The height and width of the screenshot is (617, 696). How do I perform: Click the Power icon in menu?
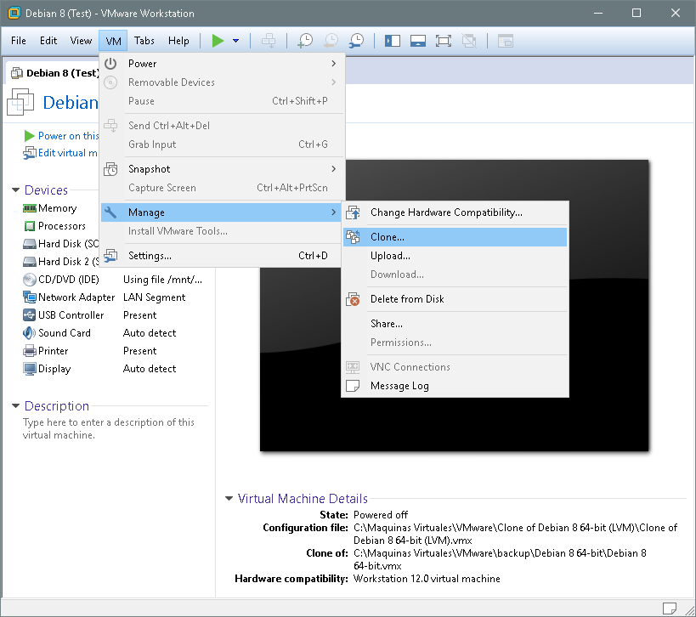pyautogui.click(x=110, y=64)
